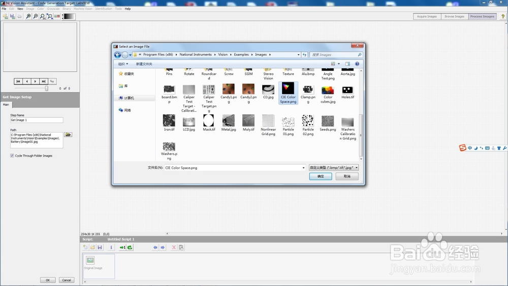Screen dimensions: 508x286
Task: Click the New Script icon
Action: coord(85,247)
